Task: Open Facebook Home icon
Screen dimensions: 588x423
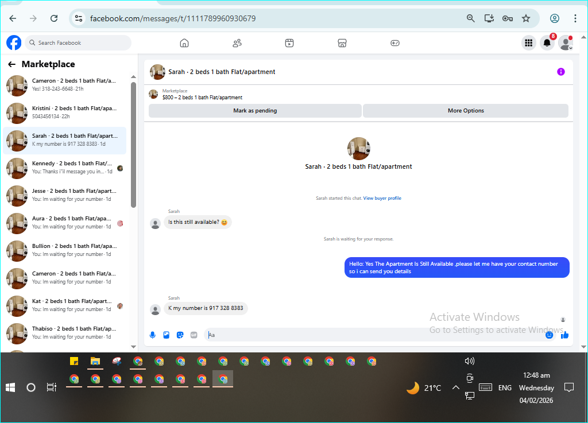Action: coord(184,43)
